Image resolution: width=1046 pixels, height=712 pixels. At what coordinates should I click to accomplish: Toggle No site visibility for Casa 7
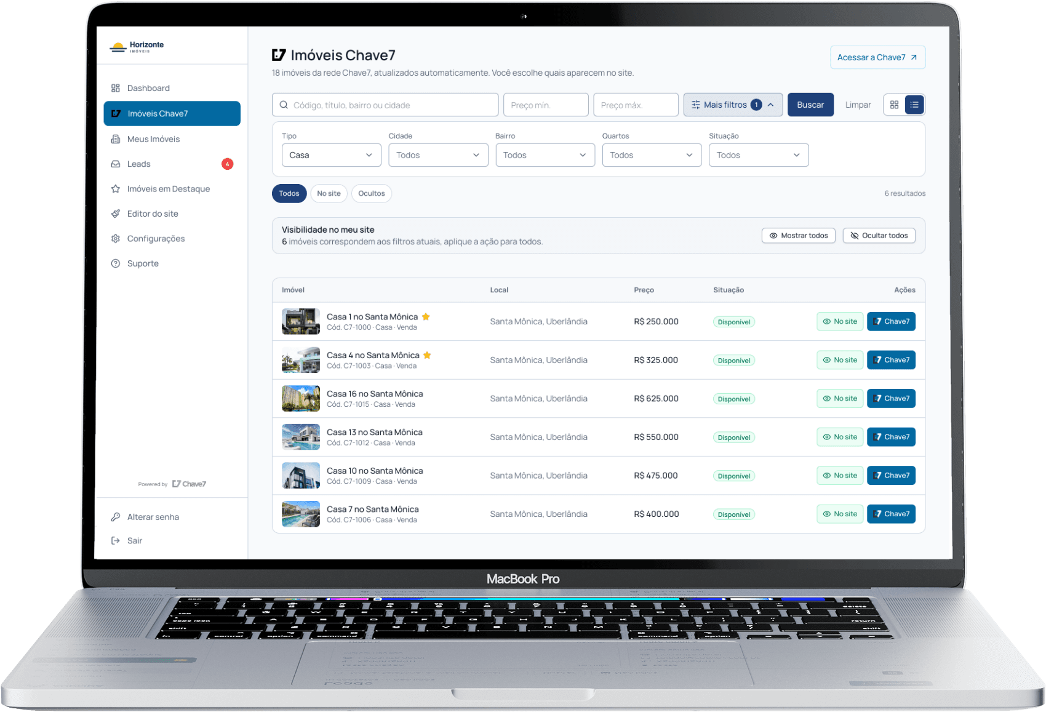(x=840, y=514)
